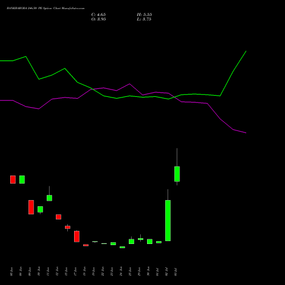
Task: Click the '02 Jul' date label
Action: pos(166,271)
